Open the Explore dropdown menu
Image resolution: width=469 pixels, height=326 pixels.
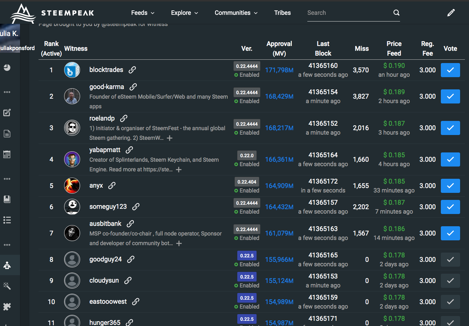pos(185,13)
